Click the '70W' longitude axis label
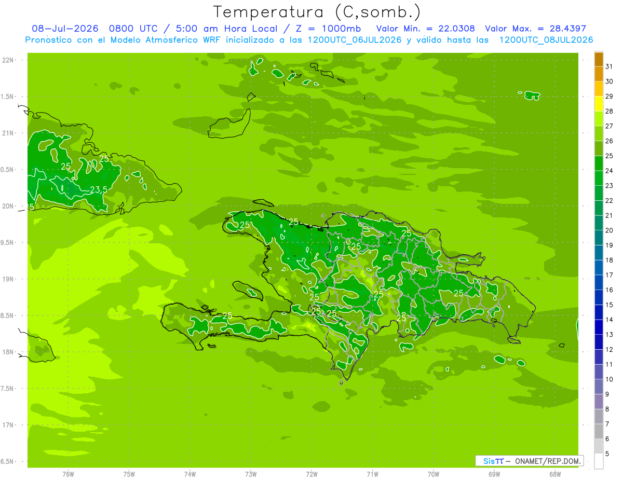Screen dimensions: 623x481 [434, 474]
